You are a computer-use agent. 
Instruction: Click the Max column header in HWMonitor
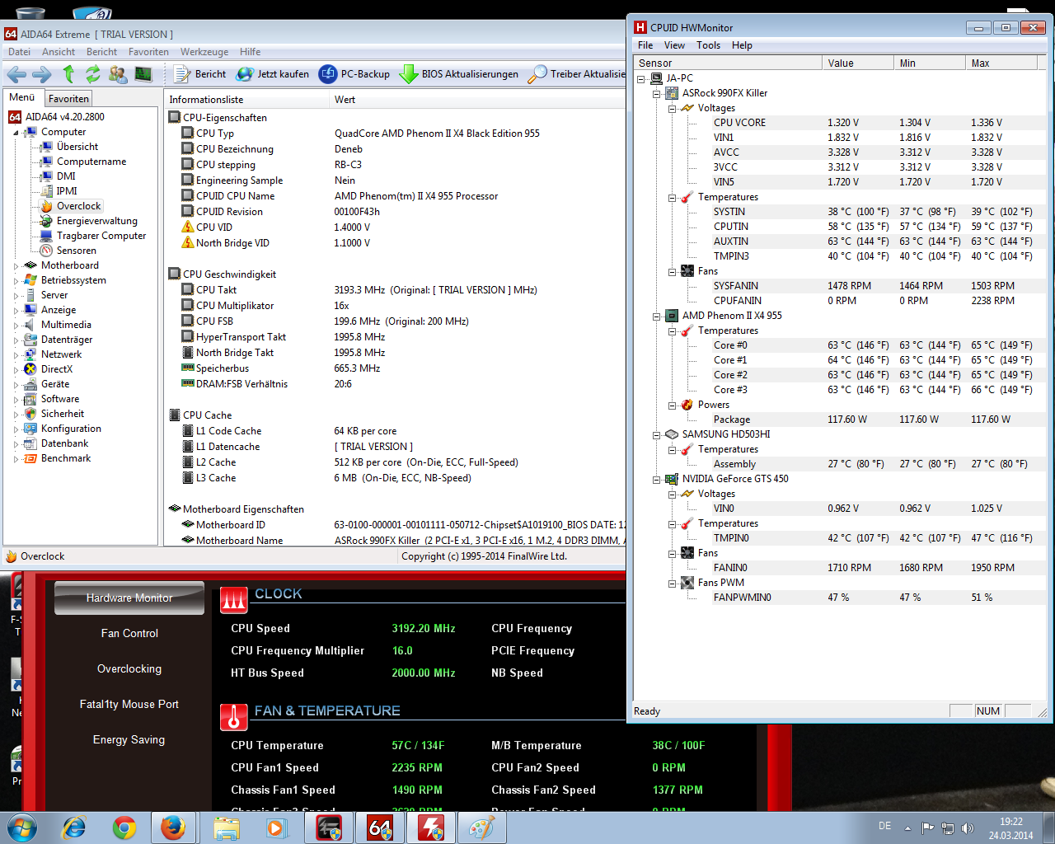pyautogui.click(x=1001, y=63)
